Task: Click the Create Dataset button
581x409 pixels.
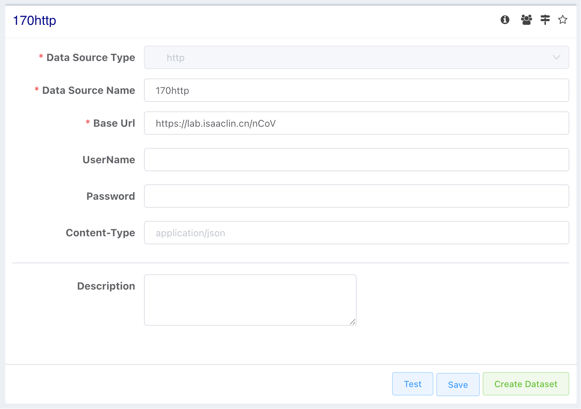Action: [x=526, y=384]
